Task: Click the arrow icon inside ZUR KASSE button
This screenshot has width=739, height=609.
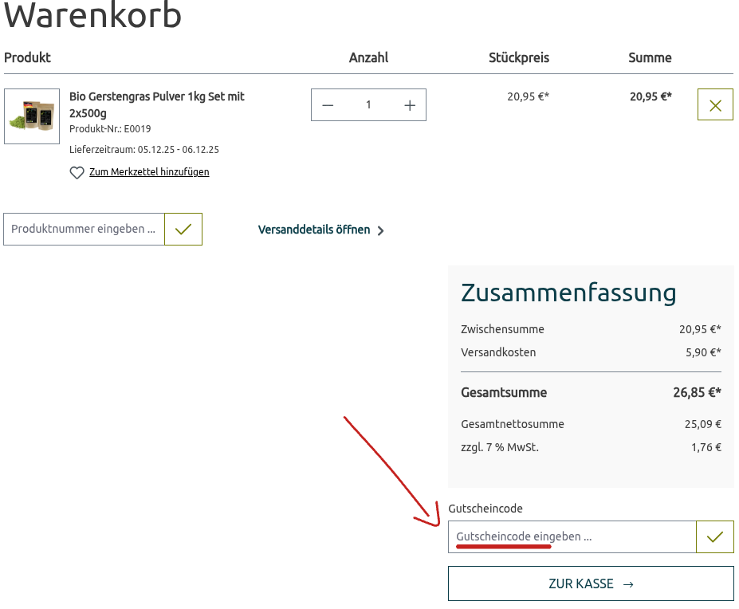Action: click(x=628, y=583)
